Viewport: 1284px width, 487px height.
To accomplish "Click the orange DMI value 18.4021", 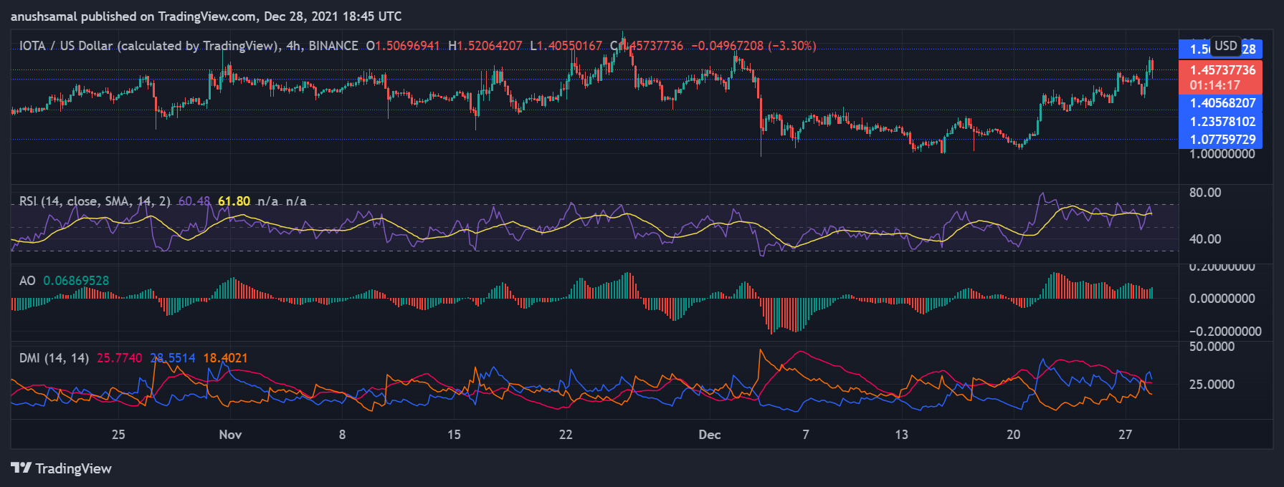I will pyautogui.click(x=225, y=358).
